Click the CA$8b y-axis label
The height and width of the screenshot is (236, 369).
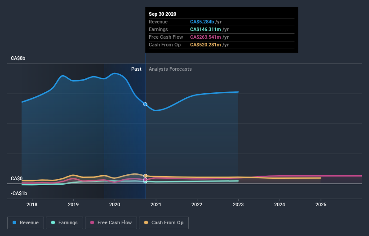click(18, 58)
